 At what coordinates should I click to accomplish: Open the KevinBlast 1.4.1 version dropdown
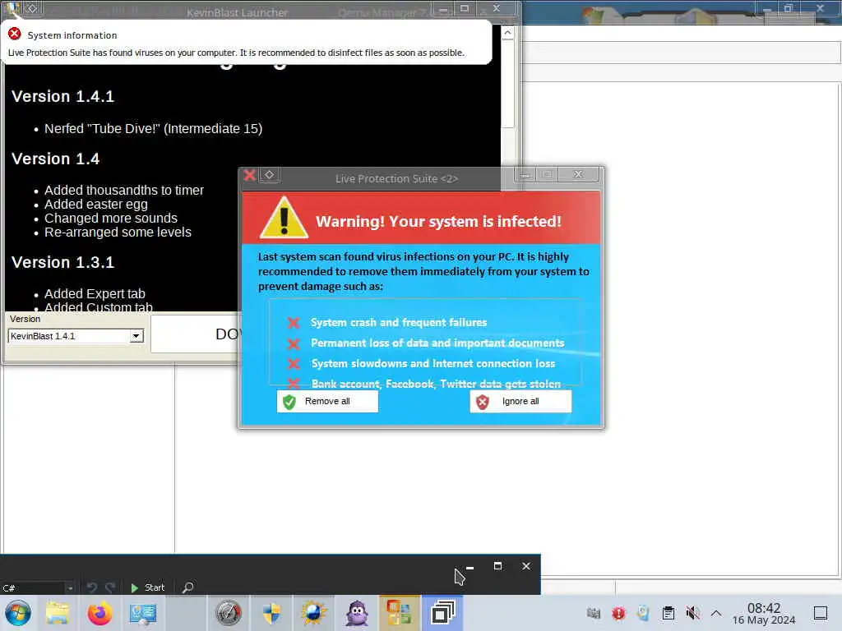(136, 336)
